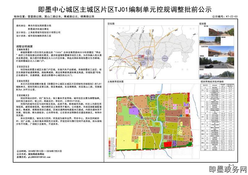The image size is (248, 175).
Task: Click the 现状图 label
Action: click(x=202, y=24)
